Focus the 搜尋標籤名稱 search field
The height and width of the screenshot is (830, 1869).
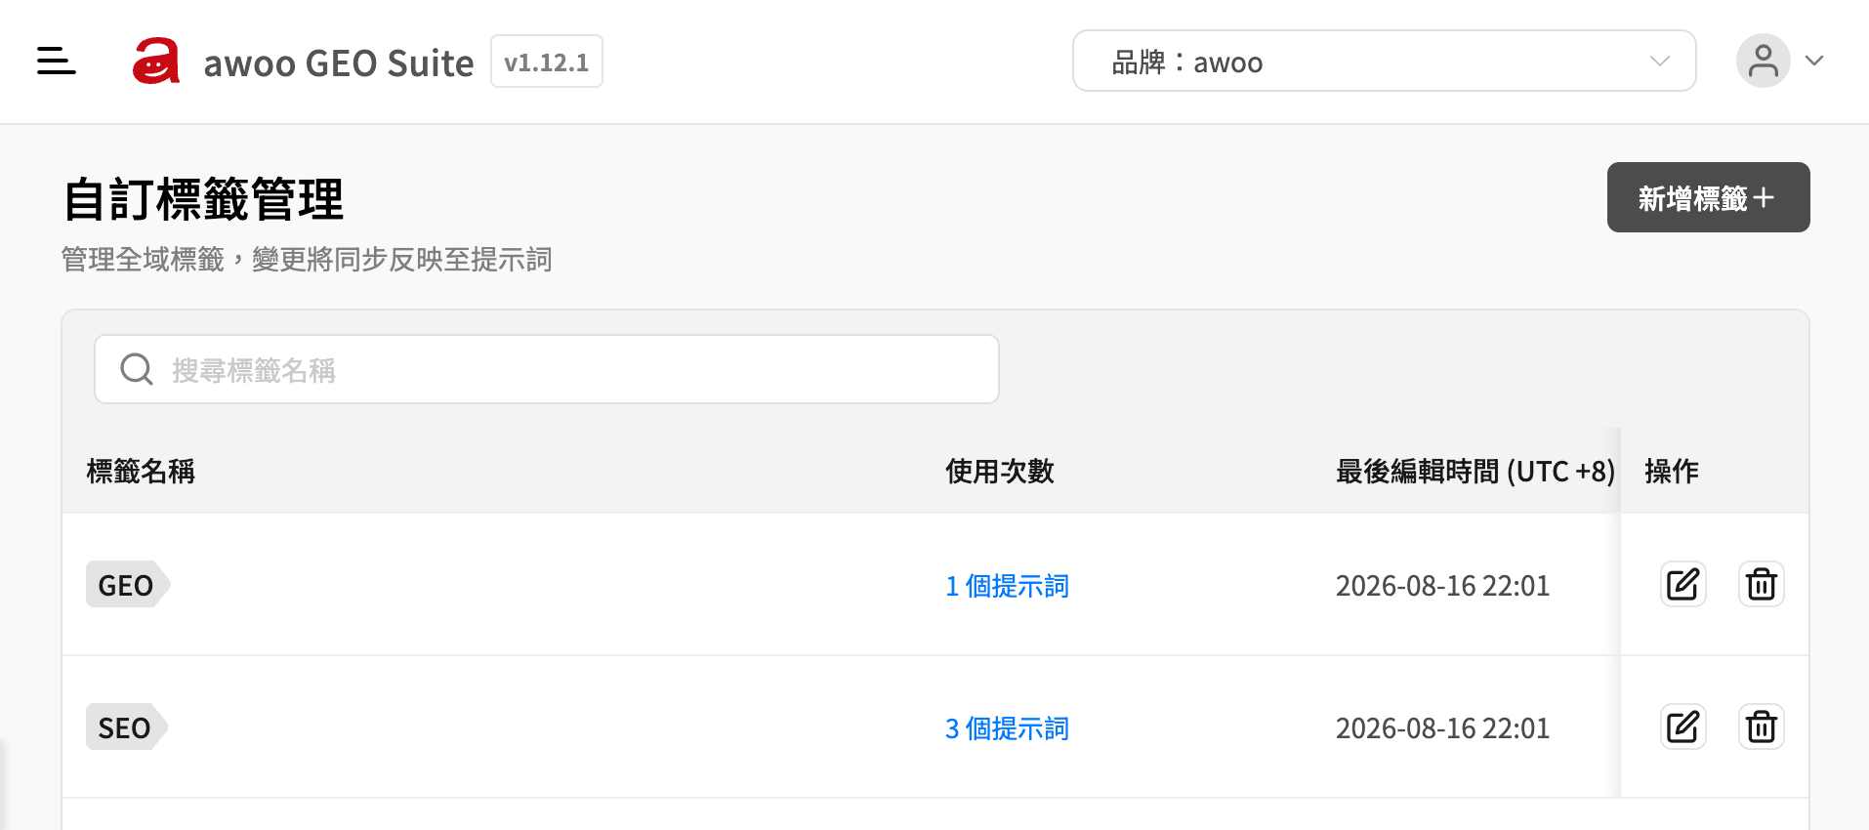tap(547, 369)
